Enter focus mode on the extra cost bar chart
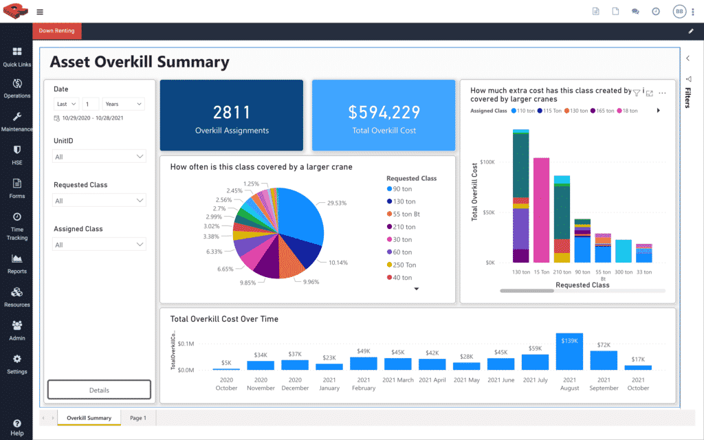Image resolution: width=704 pixels, height=440 pixels. coord(649,94)
